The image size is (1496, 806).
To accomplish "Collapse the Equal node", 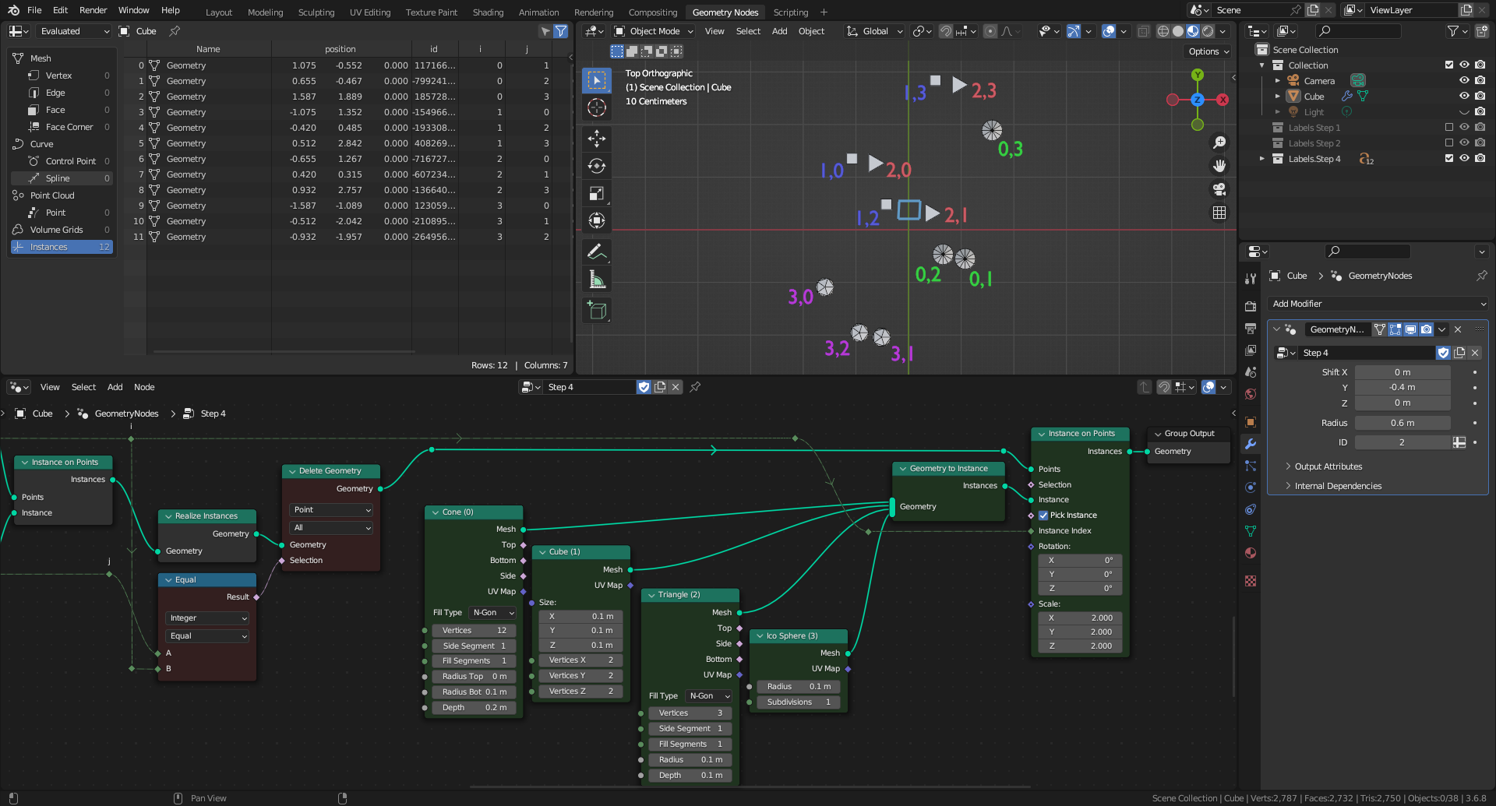I will (x=169, y=580).
